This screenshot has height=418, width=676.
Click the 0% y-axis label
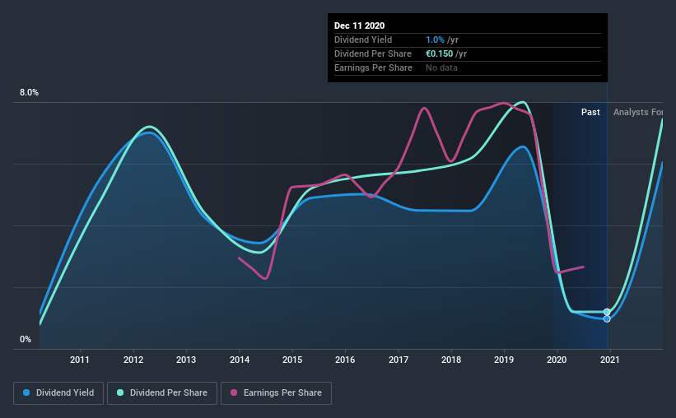click(26, 340)
